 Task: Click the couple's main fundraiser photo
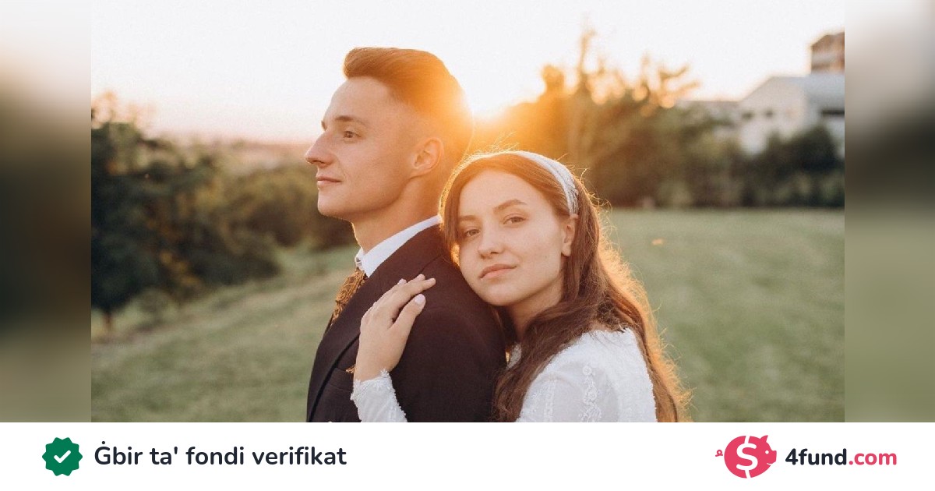tap(467, 211)
